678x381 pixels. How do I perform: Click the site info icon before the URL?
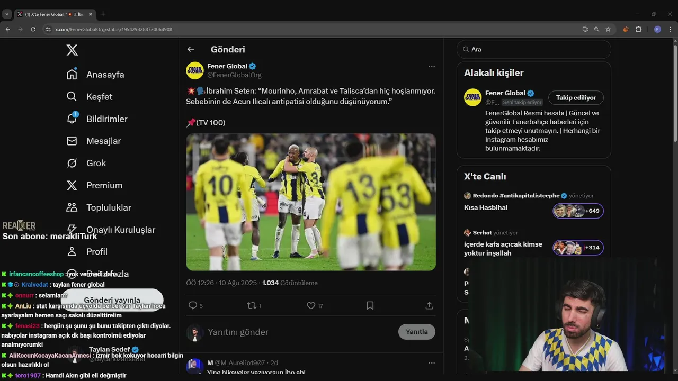tap(48, 29)
